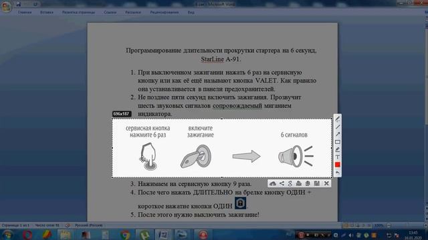The image size is (428, 240).
Task: Click the 696x187 selection size label
Action: pos(122,114)
